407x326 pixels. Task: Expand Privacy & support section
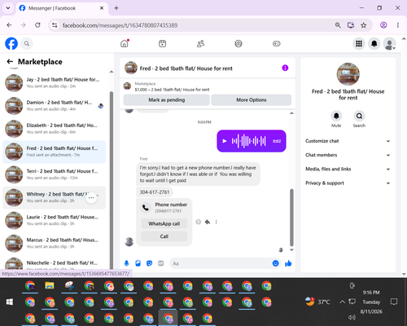coord(348,183)
